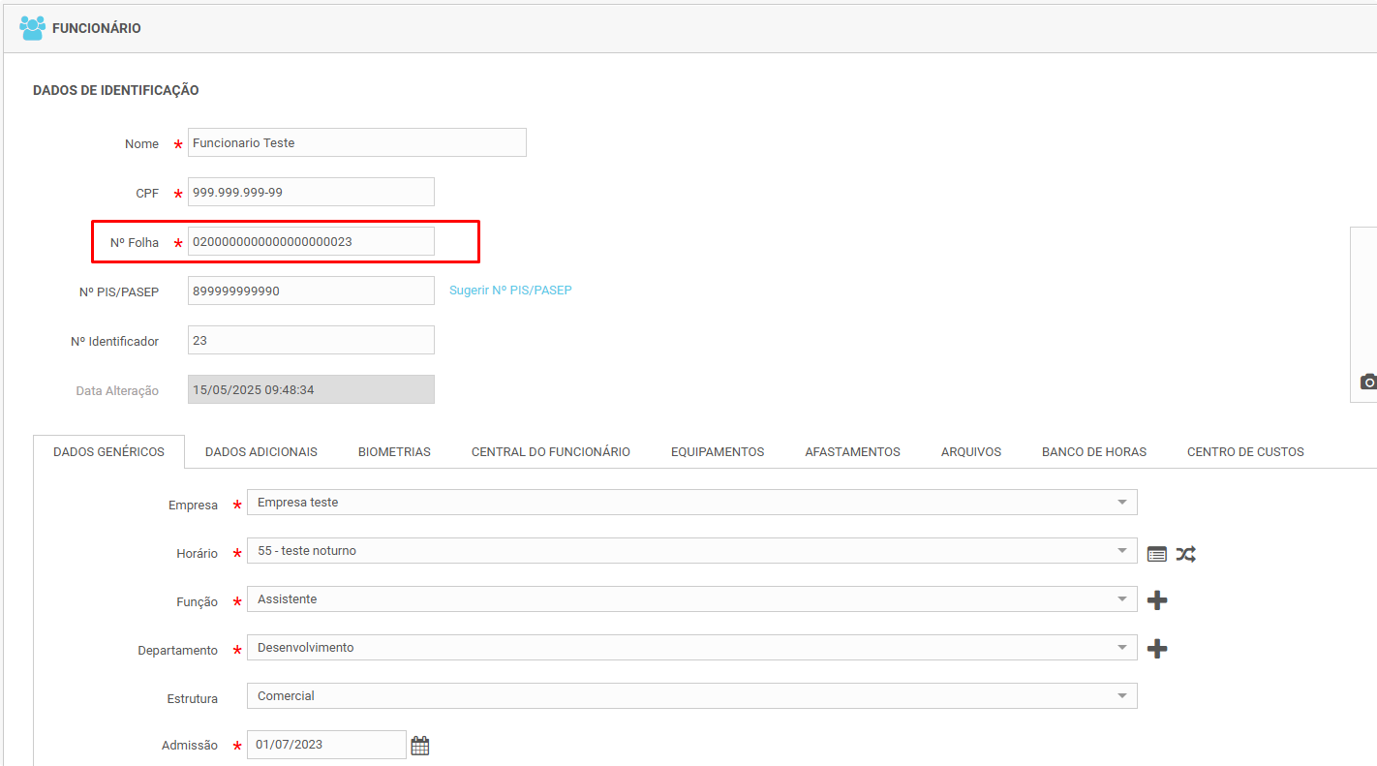Go to the Banco de Horas tab
The image size is (1377, 766).
click(1094, 452)
